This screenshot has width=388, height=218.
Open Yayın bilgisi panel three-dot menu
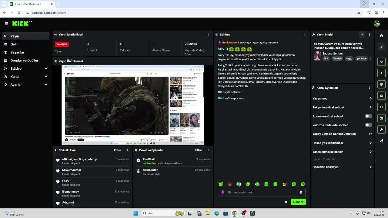pos(370,35)
